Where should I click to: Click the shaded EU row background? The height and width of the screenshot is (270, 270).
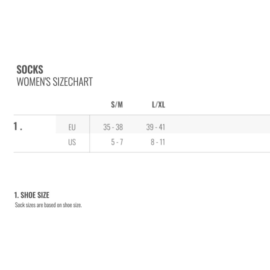coord(163,124)
